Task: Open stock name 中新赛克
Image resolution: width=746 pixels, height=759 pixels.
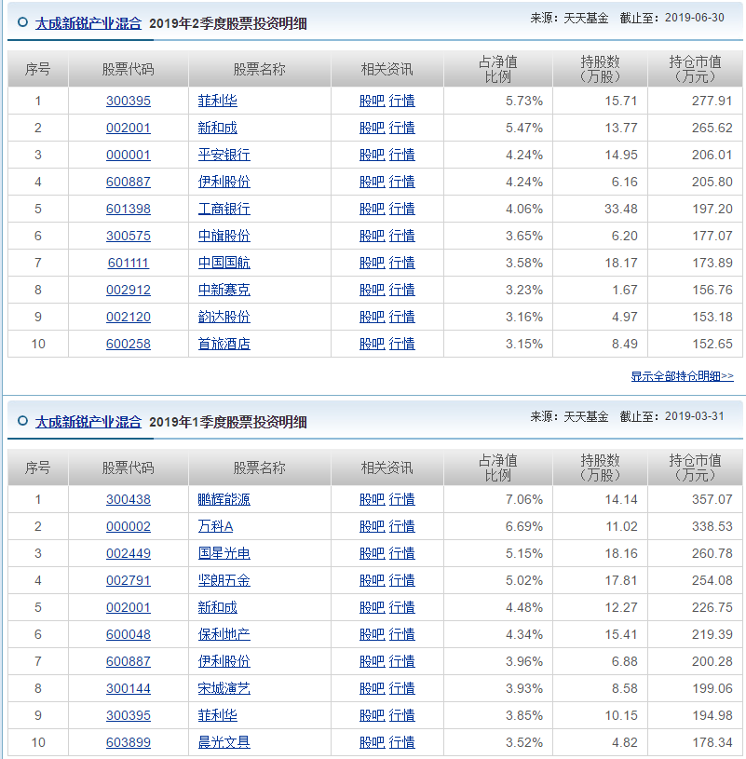Action: [224, 290]
